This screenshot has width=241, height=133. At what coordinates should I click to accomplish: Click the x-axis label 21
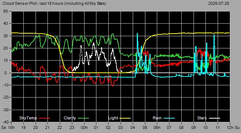pos(48,127)
